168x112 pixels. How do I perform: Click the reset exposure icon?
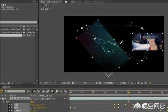click(145, 83)
